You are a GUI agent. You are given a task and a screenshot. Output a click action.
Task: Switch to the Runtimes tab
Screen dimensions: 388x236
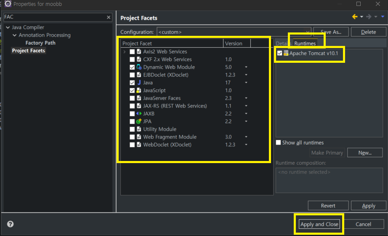pyautogui.click(x=305, y=43)
